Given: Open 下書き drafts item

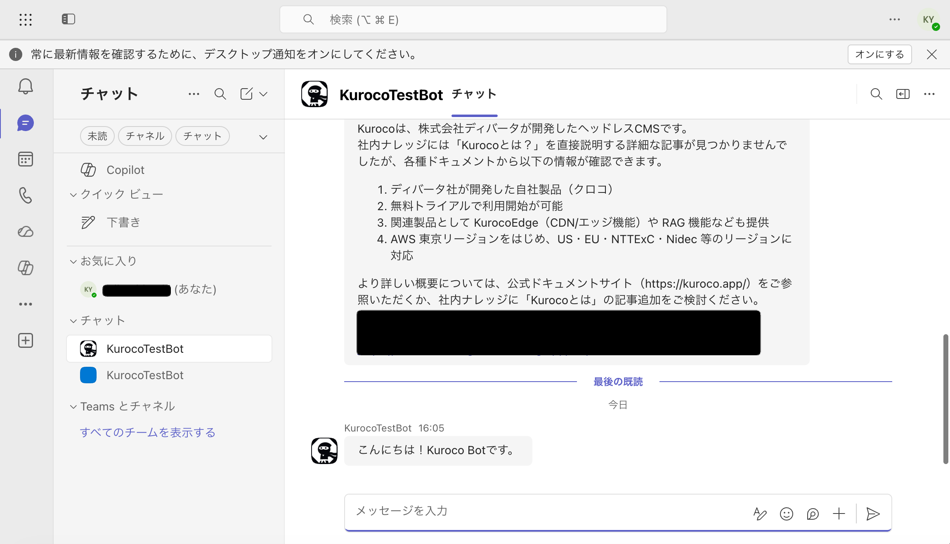Looking at the screenshot, I should 169,223.
